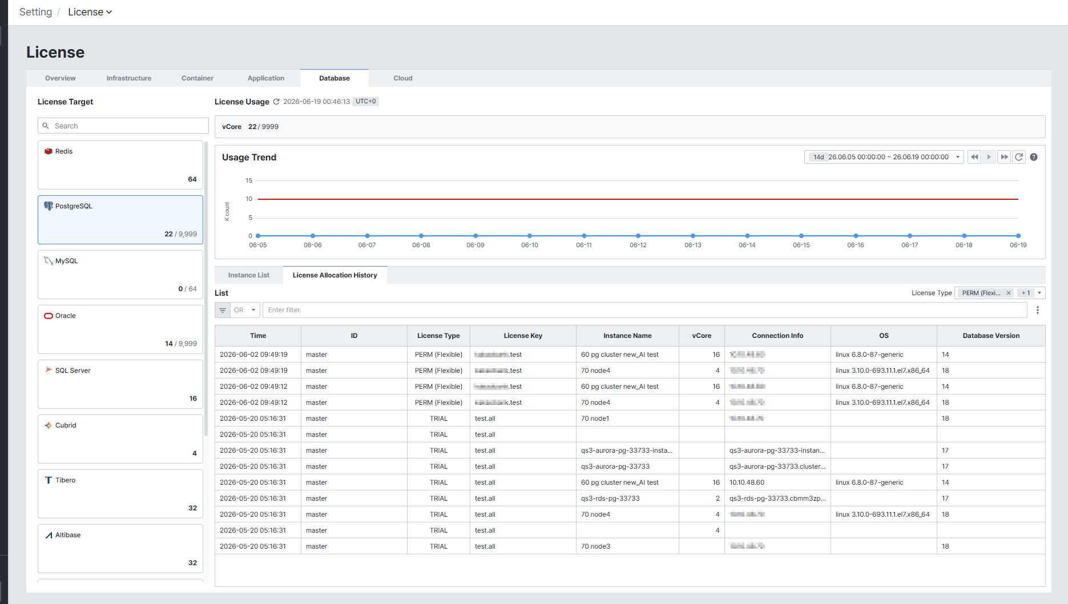Image resolution: width=1068 pixels, height=604 pixels.
Task: Click the play button in Usage Trend
Action: [x=989, y=157]
